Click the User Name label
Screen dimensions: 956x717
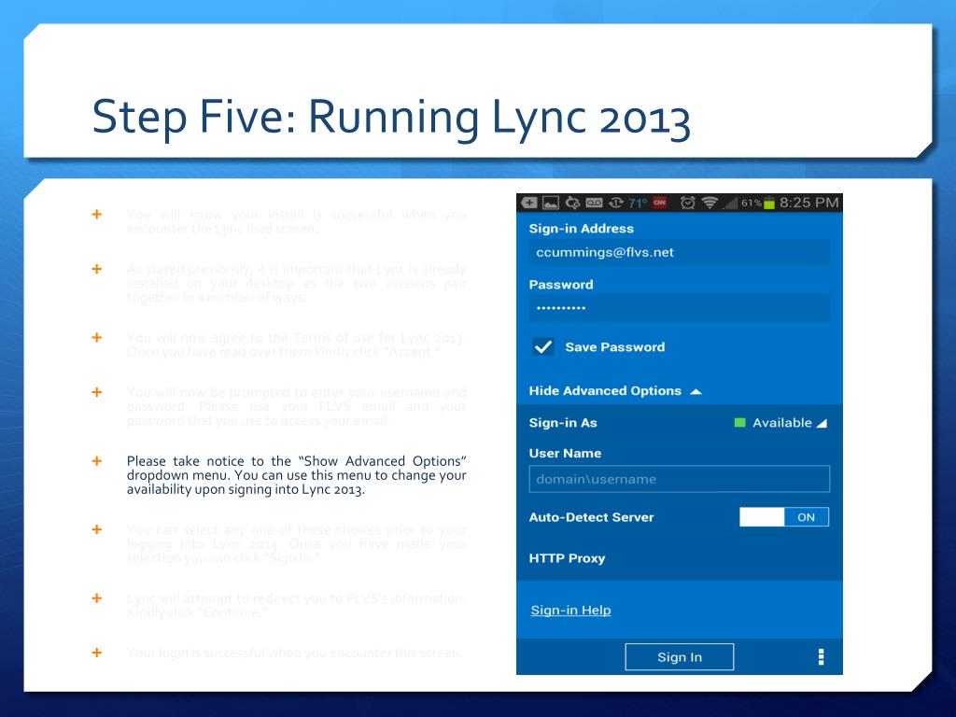(565, 453)
